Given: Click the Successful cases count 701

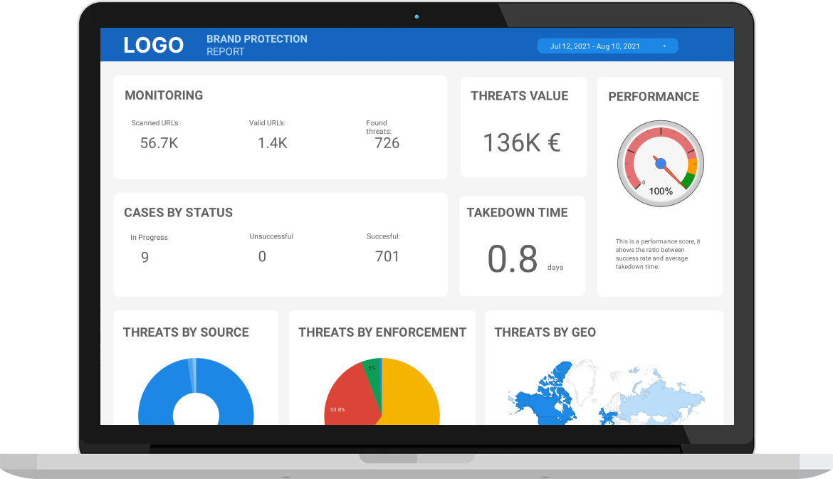Looking at the screenshot, I should [387, 256].
